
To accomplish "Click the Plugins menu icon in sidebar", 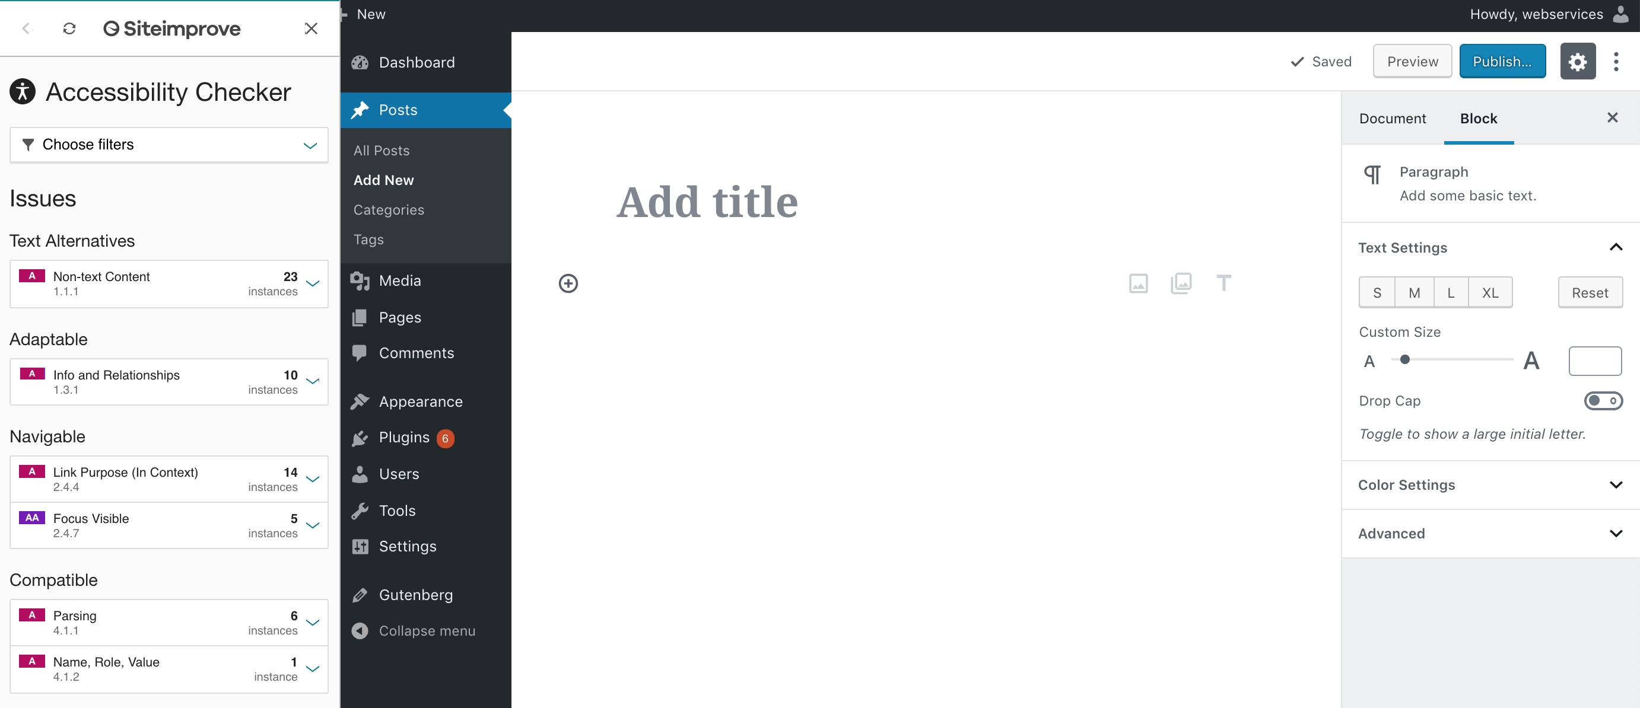I will click(x=360, y=437).
